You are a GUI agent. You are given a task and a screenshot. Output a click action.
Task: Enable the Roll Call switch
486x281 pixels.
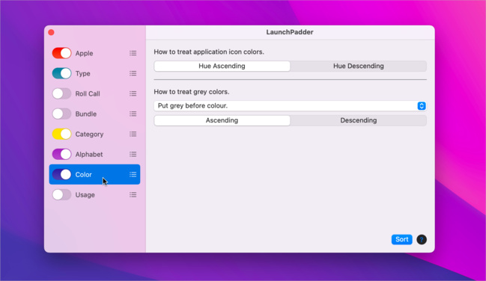(61, 93)
